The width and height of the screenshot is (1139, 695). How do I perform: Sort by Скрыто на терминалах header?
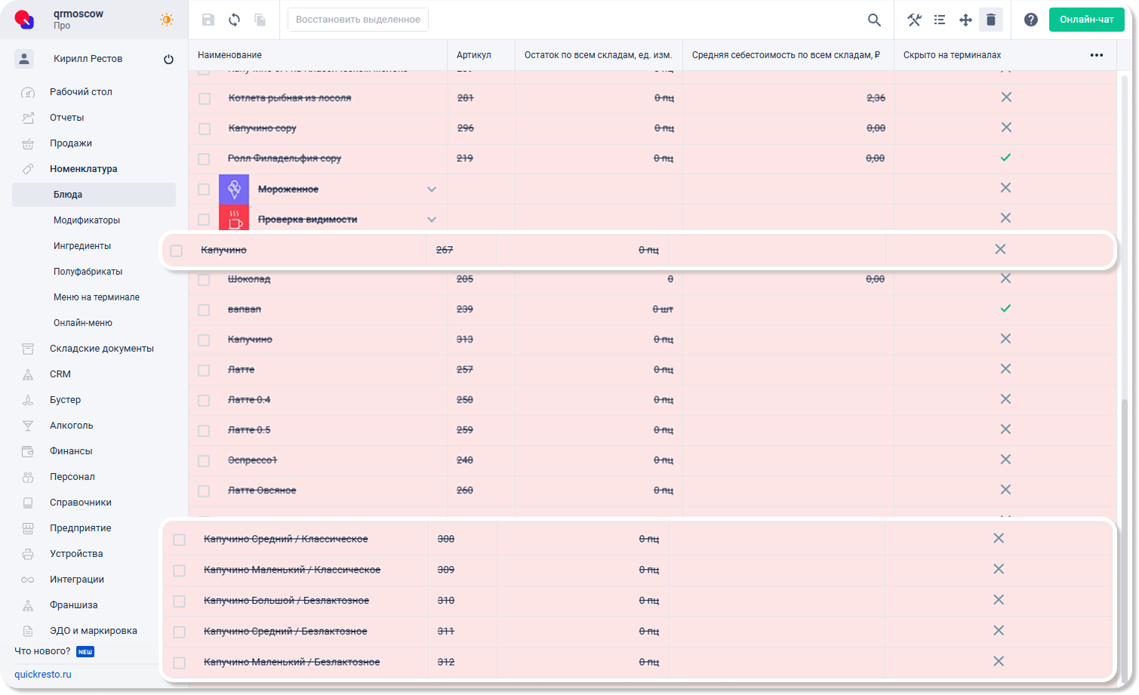pyautogui.click(x=953, y=55)
